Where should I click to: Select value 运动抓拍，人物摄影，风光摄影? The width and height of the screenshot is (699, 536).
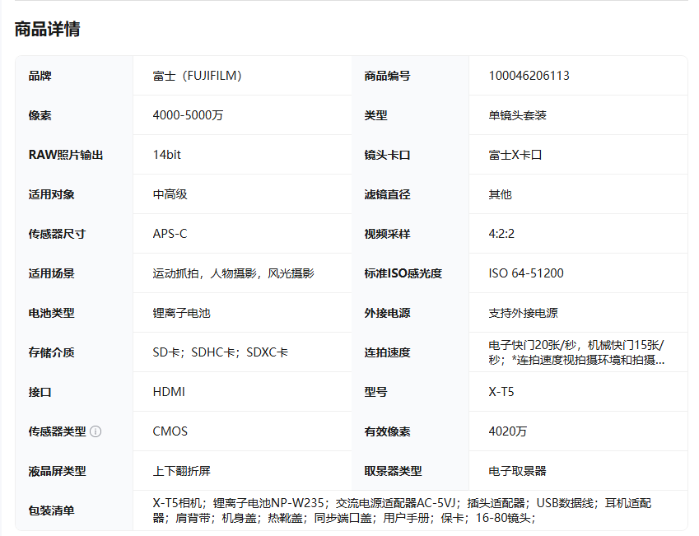234,273
